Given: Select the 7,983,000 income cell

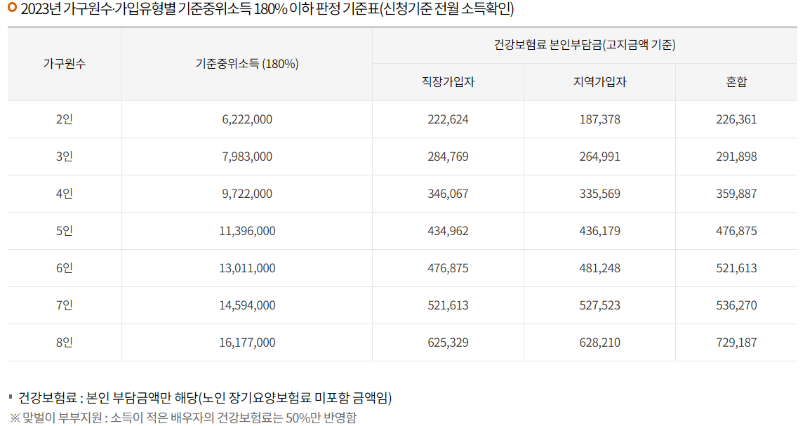Looking at the screenshot, I should 247,157.
